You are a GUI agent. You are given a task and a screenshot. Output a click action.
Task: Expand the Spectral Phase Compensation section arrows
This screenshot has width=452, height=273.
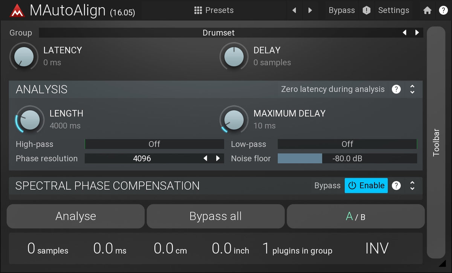(412, 186)
